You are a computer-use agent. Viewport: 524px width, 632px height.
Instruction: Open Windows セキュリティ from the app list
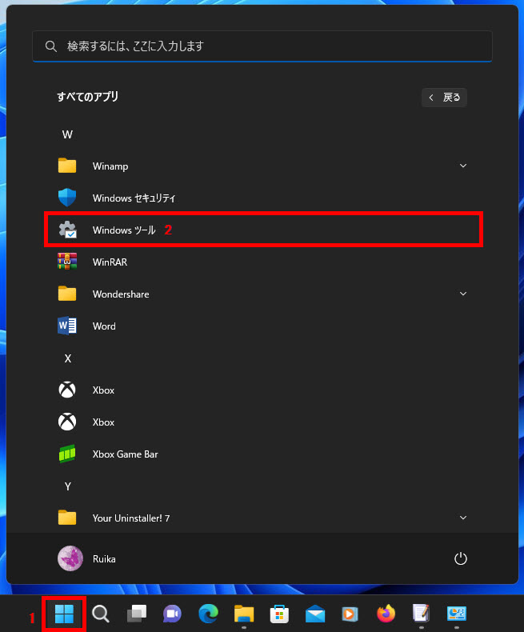(133, 198)
